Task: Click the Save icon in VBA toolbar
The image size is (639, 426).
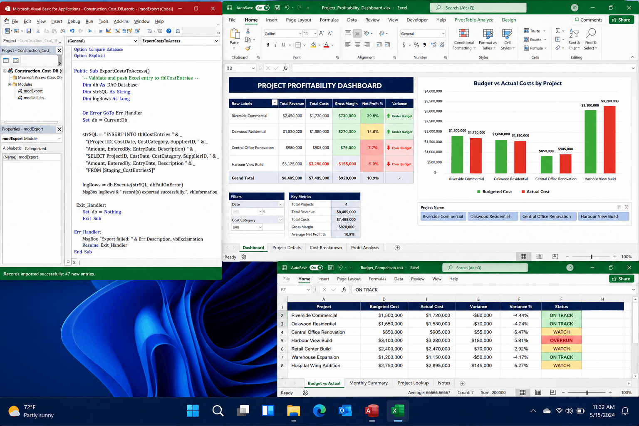Action: pos(29,31)
